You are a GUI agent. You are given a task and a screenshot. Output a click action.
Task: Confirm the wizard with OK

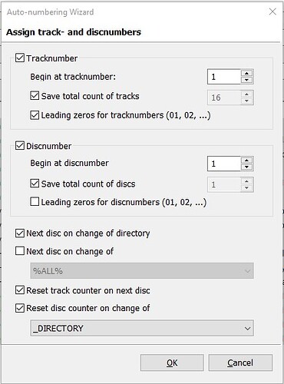[172, 362]
